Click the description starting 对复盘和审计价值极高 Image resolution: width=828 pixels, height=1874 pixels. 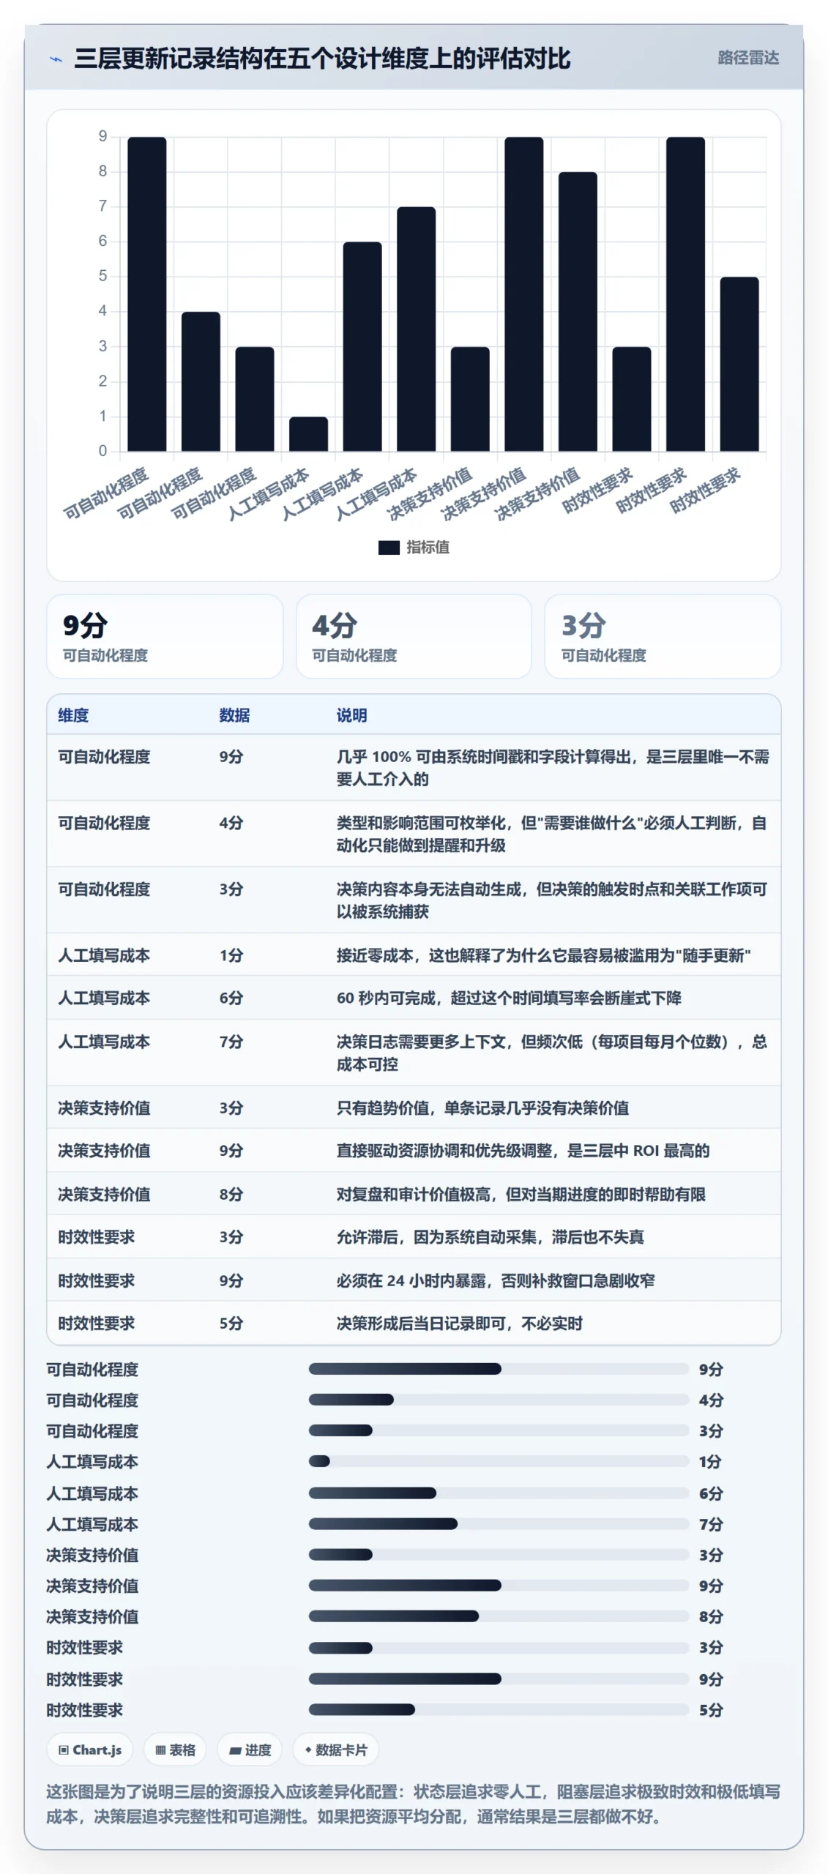[x=521, y=1194]
